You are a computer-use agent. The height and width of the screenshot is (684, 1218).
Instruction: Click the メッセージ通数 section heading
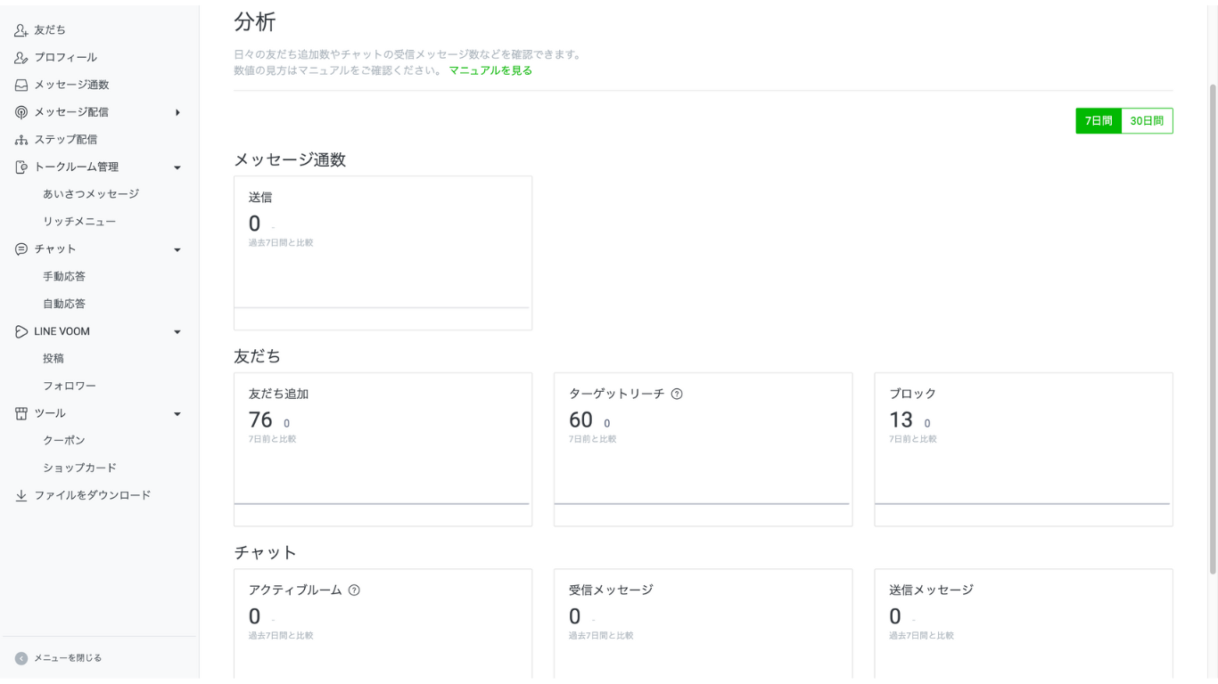click(290, 160)
